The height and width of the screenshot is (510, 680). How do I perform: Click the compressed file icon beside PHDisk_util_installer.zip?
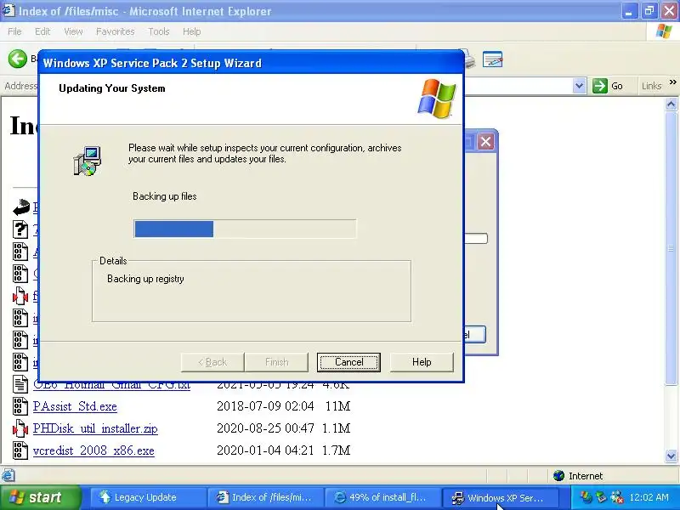point(20,428)
